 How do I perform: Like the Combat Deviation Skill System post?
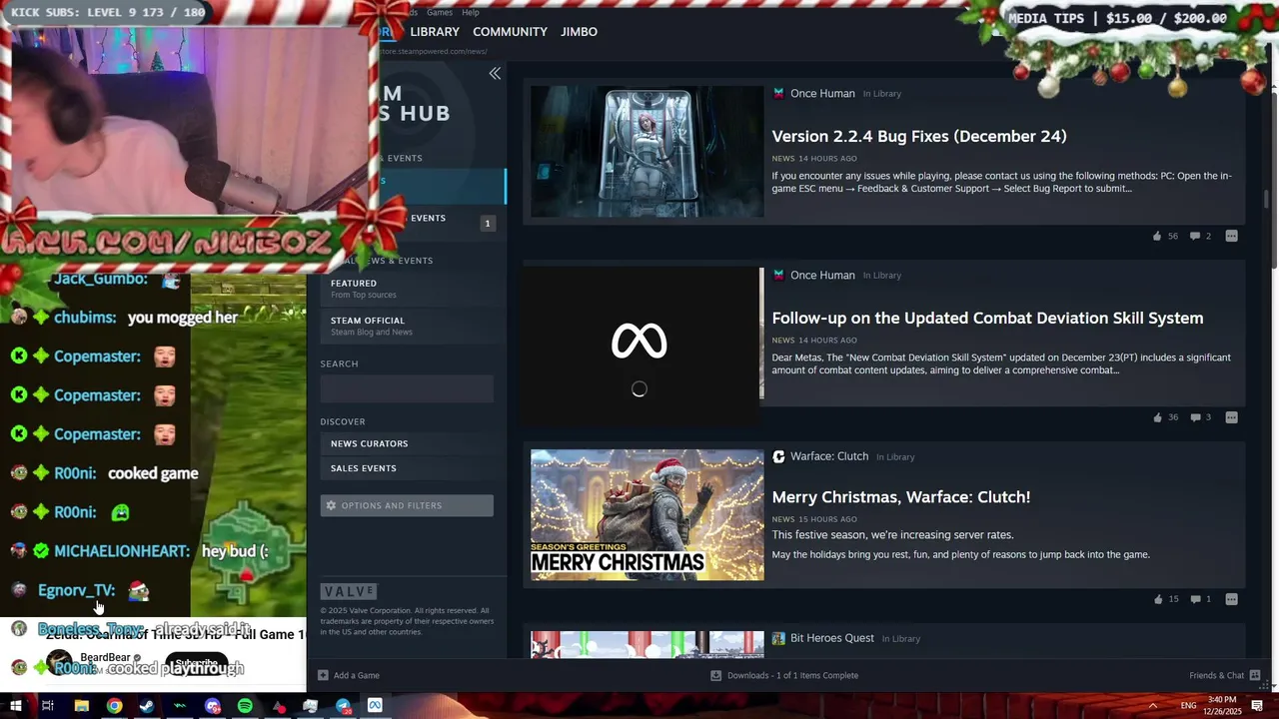pyautogui.click(x=1157, y=418)
